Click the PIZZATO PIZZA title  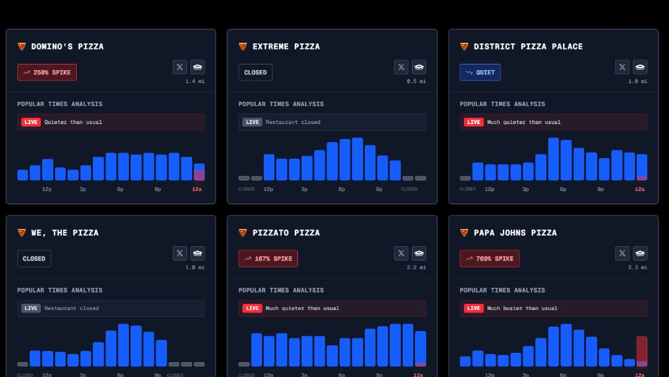click(286, 233)
